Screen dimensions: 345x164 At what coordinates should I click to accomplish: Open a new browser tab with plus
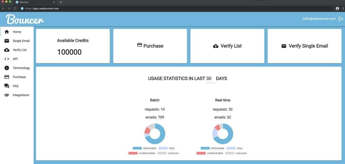click(61, 2)
